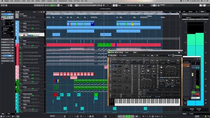Toggle global Solo (S) state button

[48, 5]
